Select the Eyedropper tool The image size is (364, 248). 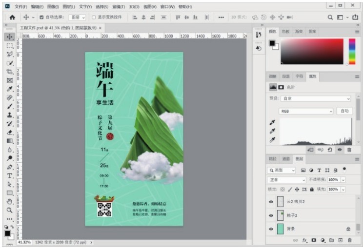tap(9, 89)
